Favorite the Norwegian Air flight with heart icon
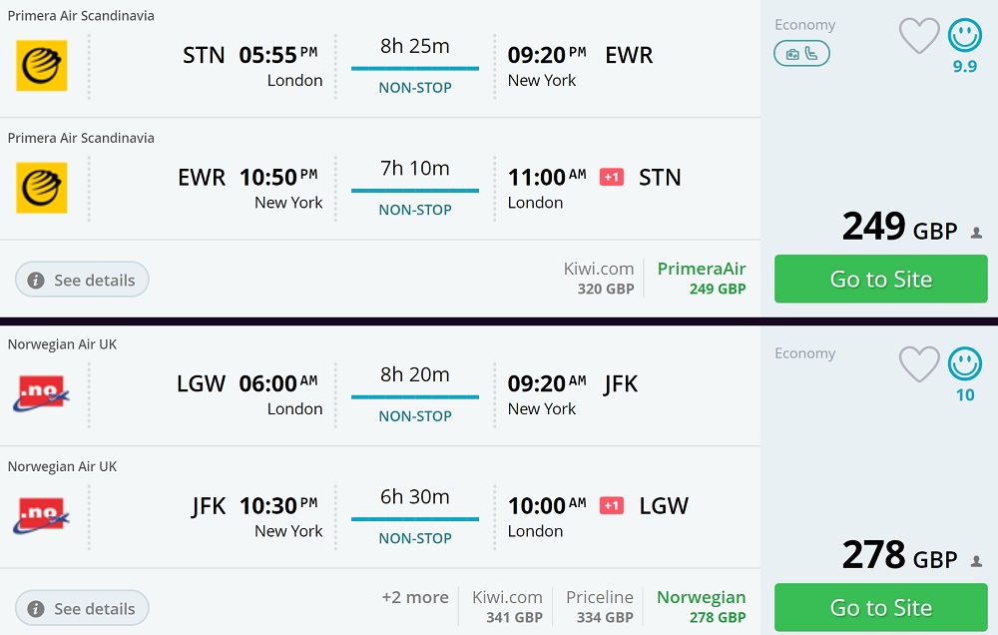 point(919,365)
